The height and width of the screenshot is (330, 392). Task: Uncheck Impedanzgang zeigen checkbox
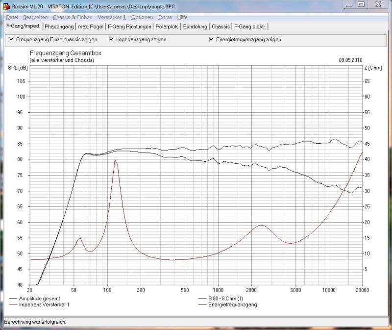111,39
